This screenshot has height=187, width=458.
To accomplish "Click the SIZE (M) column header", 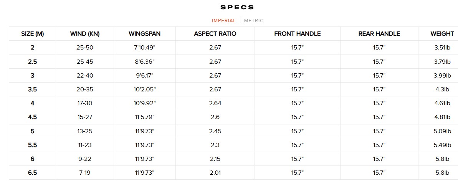I will pos(32,34).
